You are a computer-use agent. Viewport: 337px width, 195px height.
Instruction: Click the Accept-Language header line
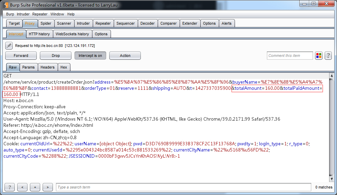click(x=40, y=137)
